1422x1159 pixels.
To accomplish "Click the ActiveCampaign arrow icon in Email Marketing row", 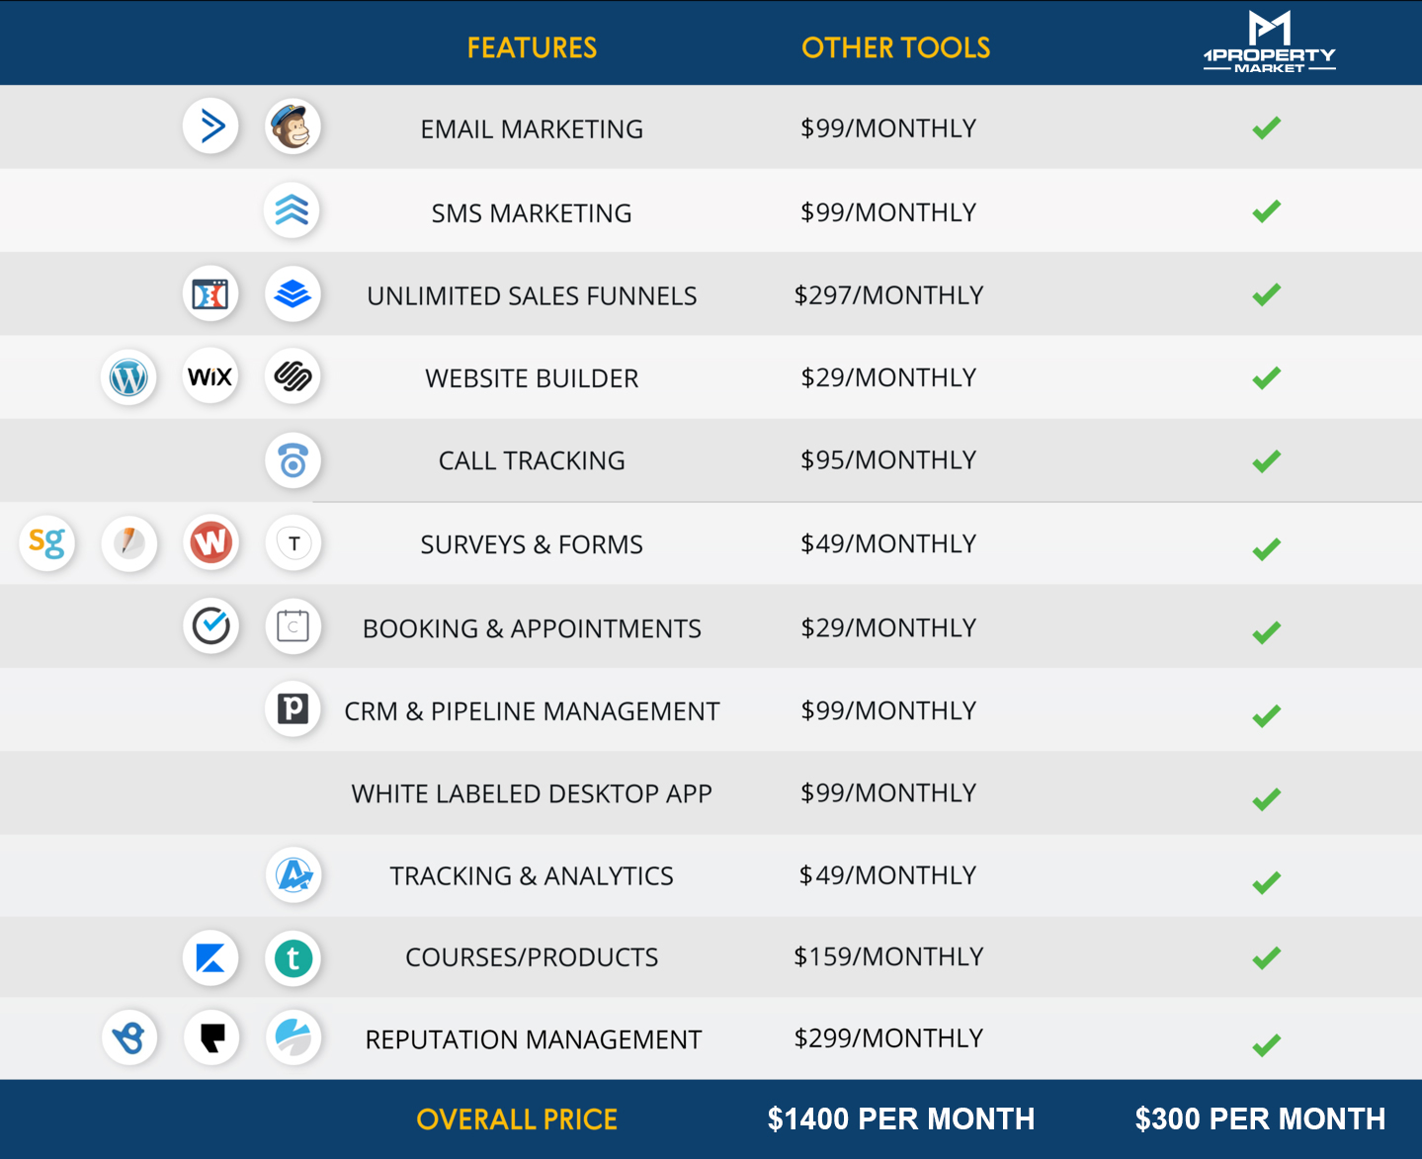I will pos(210,126).
